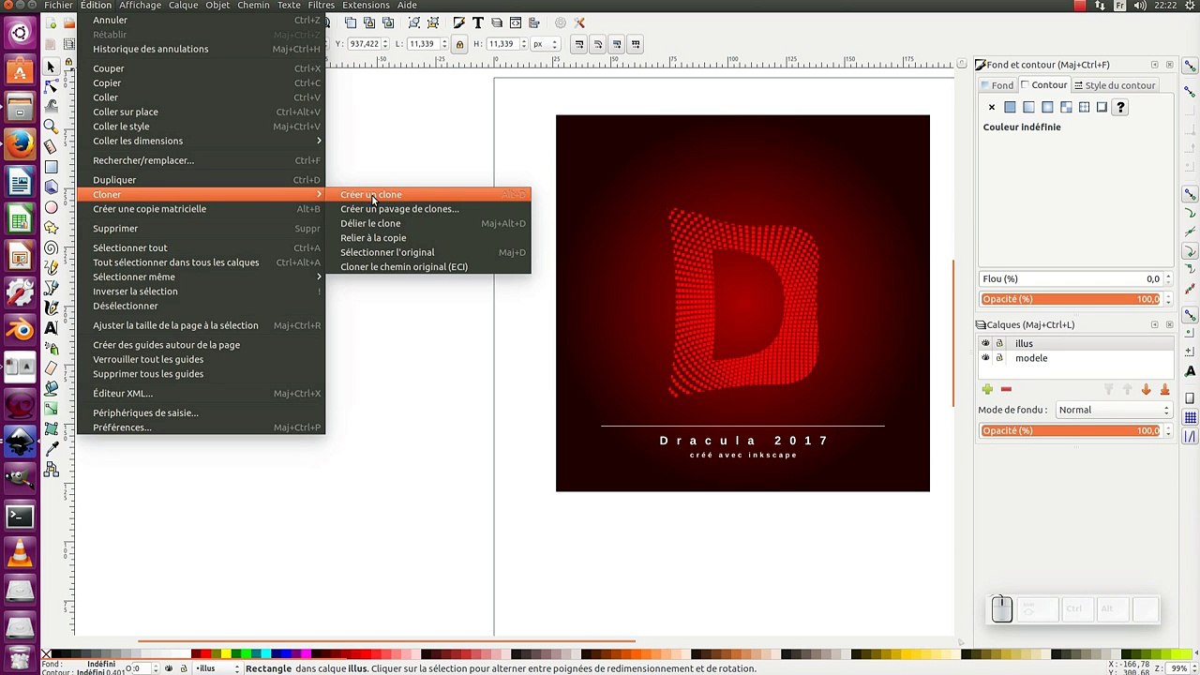The image size is (1200, 675).
Task: Toggle the width/height lock button
Action: [459, 44]
